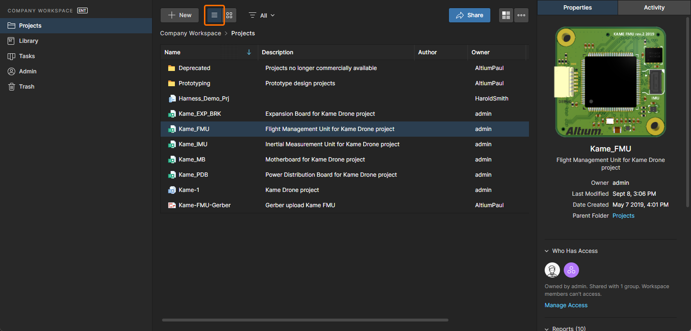Open the All filter dropdown
This screenshot has width=691, height=331.
pos(262,15)
